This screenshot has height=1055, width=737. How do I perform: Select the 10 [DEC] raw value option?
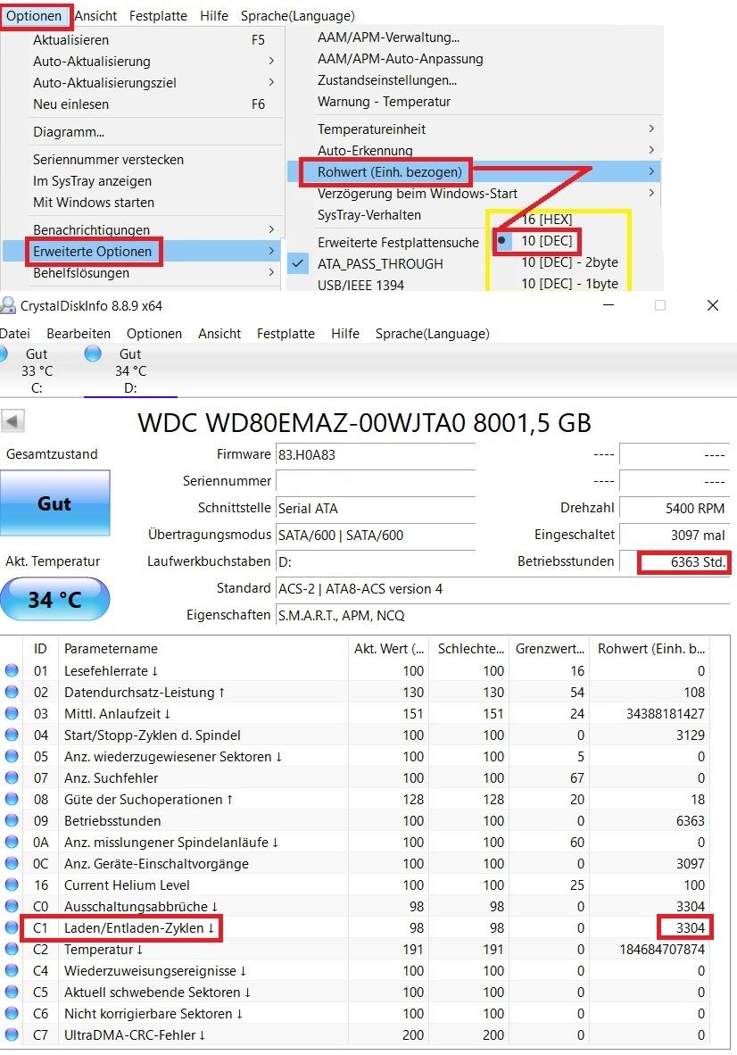point(547,240)
